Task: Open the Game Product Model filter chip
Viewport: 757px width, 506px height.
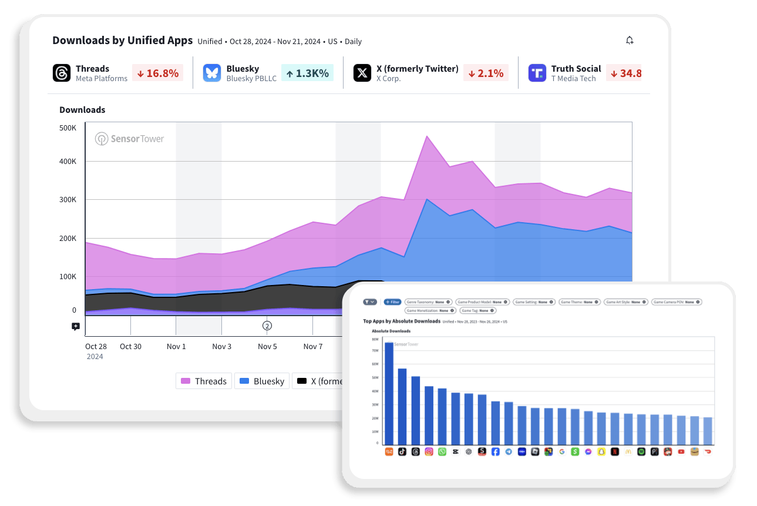Action: tap(483, 302)
